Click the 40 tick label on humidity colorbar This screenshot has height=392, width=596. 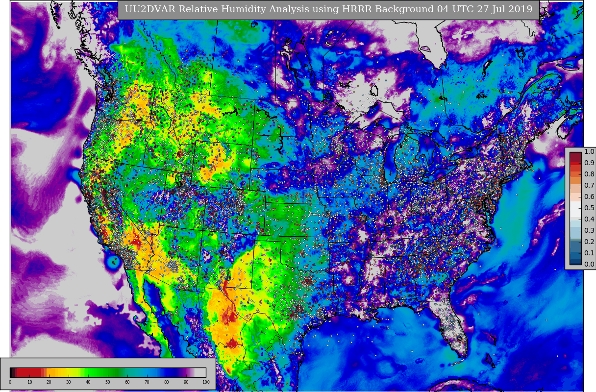pyautogui.click(x=88, y=382)
